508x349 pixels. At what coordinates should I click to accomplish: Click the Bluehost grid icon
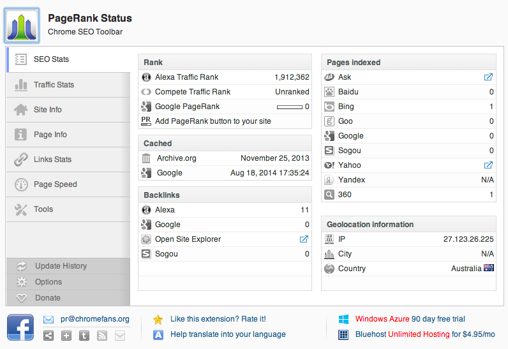click(x=343, y=335)
